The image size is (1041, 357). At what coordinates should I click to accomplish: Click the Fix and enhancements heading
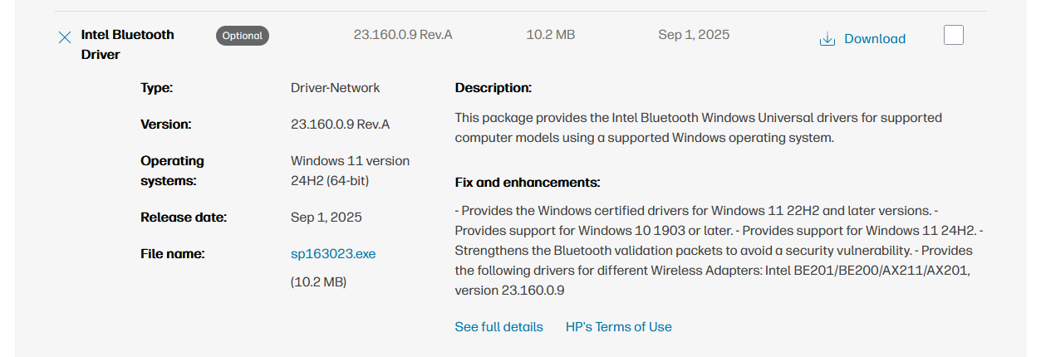527,183
